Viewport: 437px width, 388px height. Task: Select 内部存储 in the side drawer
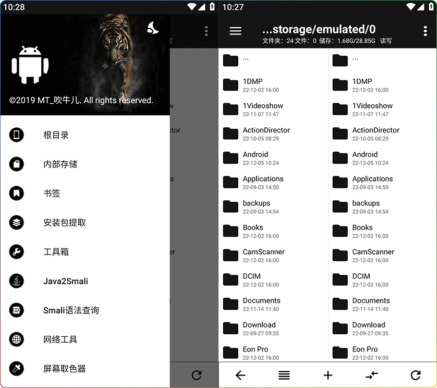pos(60,164)
